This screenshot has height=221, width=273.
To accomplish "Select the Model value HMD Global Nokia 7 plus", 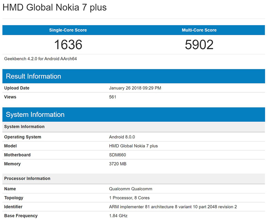I will 133,146.
